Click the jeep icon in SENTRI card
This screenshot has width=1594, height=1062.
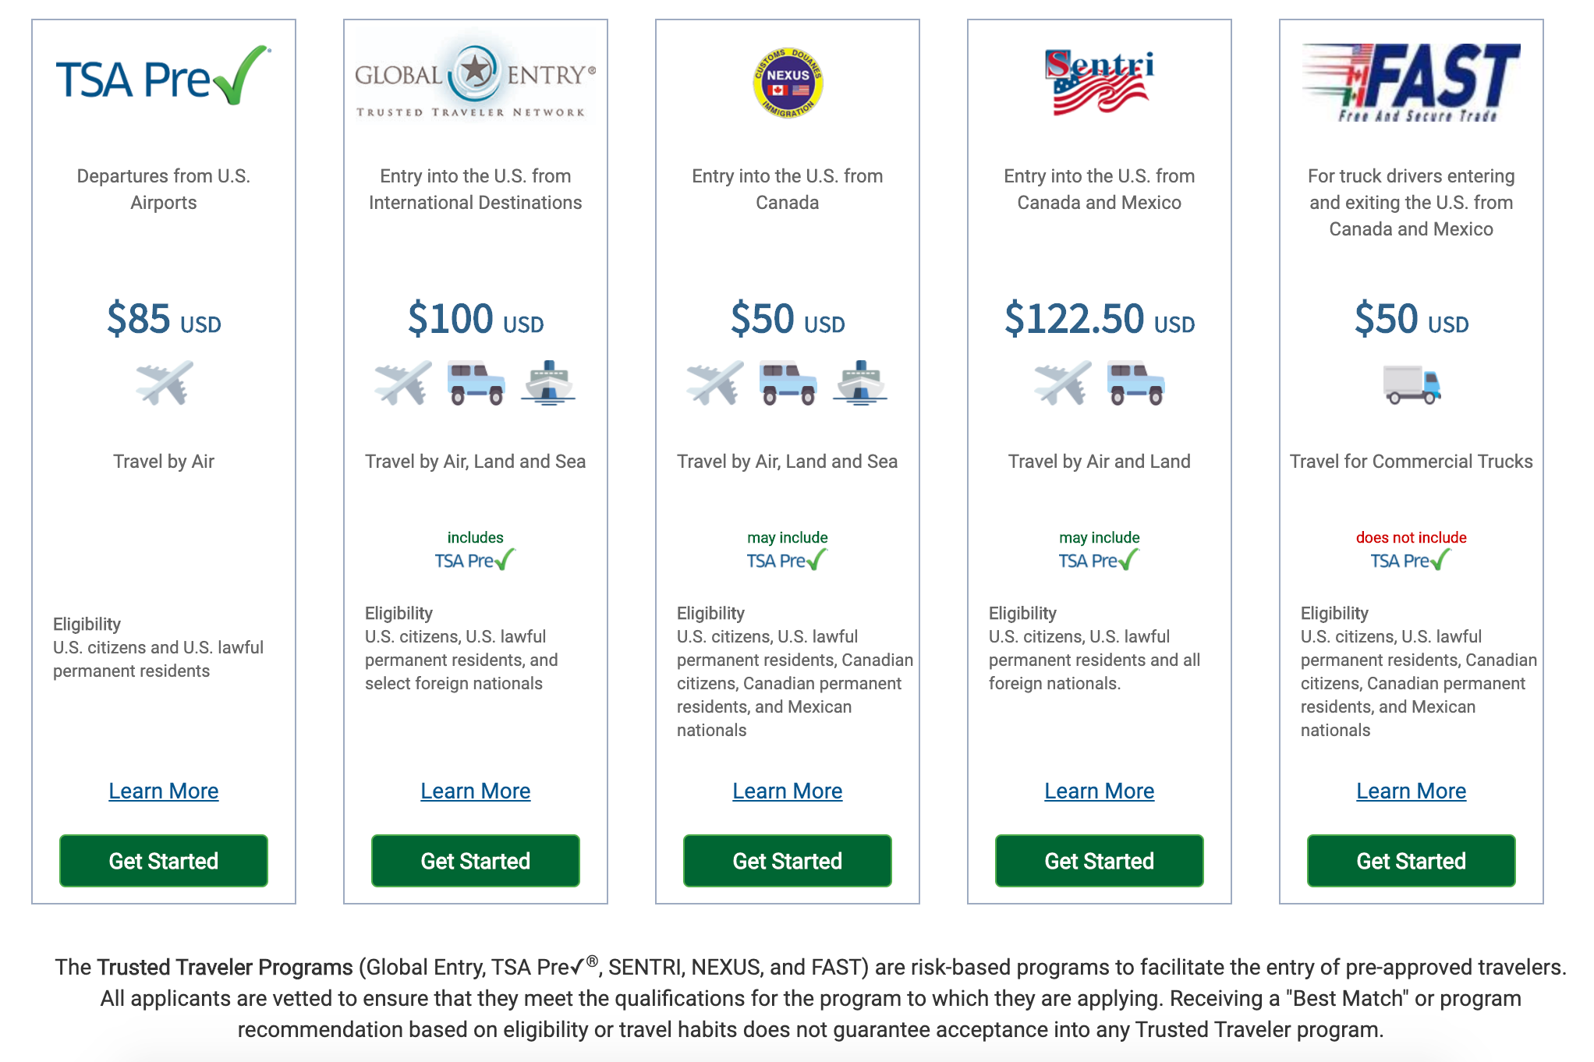point(1136,383)
